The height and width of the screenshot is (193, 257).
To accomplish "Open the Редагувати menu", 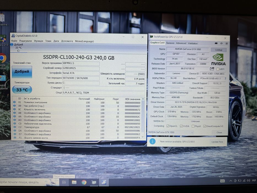I will click(x=25, y=41).
